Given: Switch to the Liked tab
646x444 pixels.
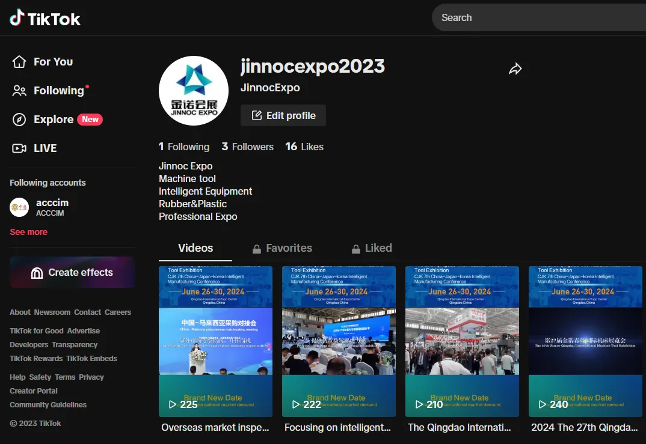Looking at the screenshot, I should [x=372, y=248].
